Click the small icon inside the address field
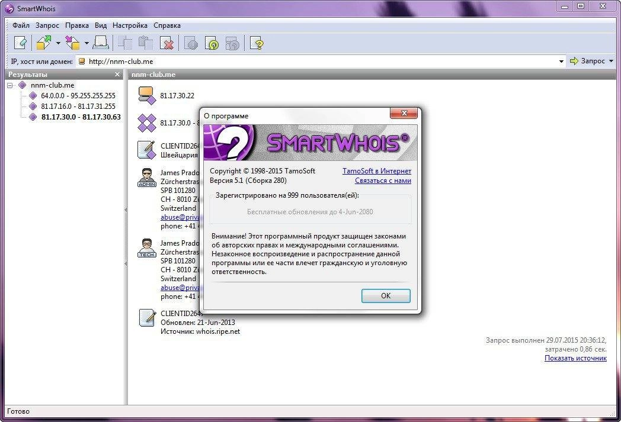Viewport: 621px width, 422px height. 82,62
